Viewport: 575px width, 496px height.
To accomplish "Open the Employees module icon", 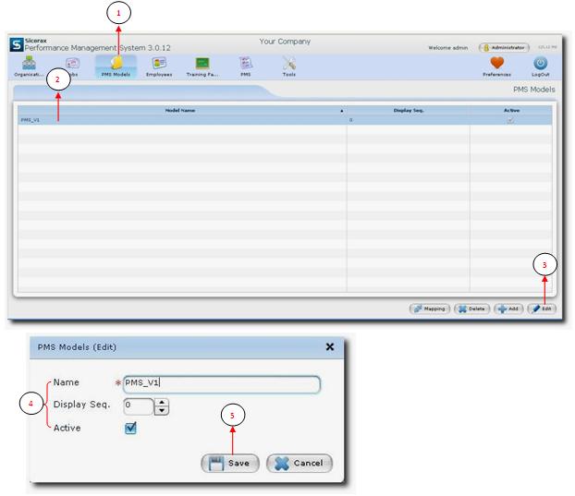I will tap(159, 64).
